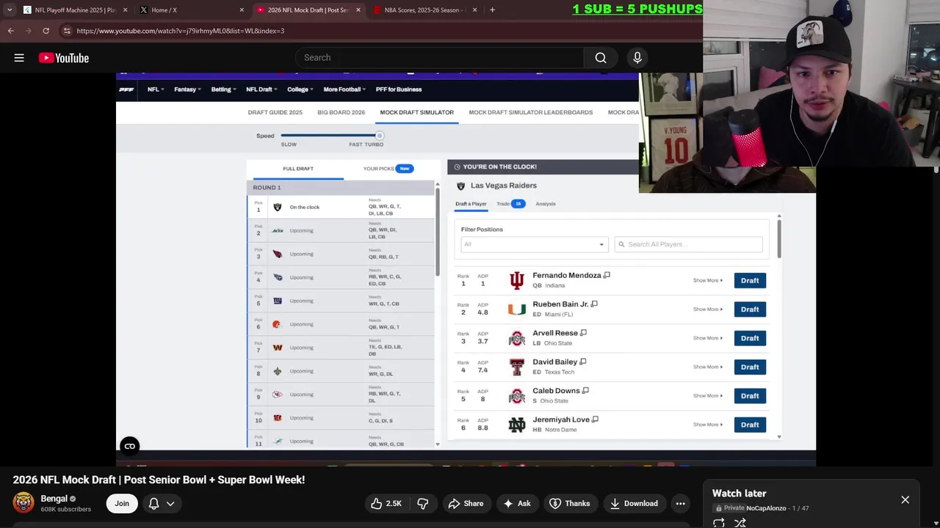
Task: Click the Bengals logo on pick 10
Action: (278, 418)
